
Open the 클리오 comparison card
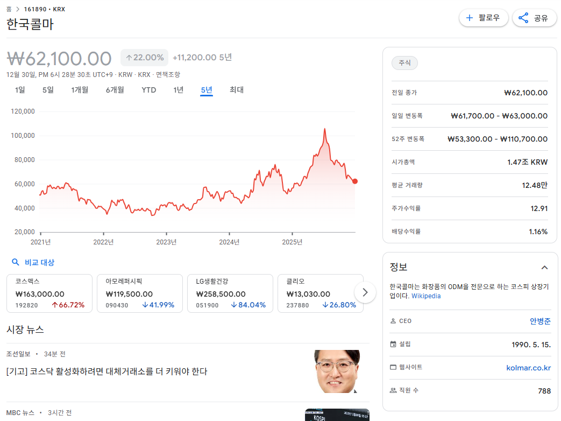[321, 293]
